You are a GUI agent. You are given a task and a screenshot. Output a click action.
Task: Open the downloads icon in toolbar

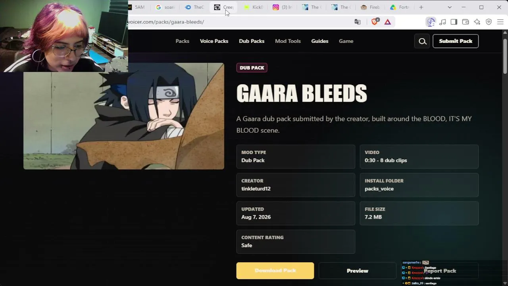431,22
